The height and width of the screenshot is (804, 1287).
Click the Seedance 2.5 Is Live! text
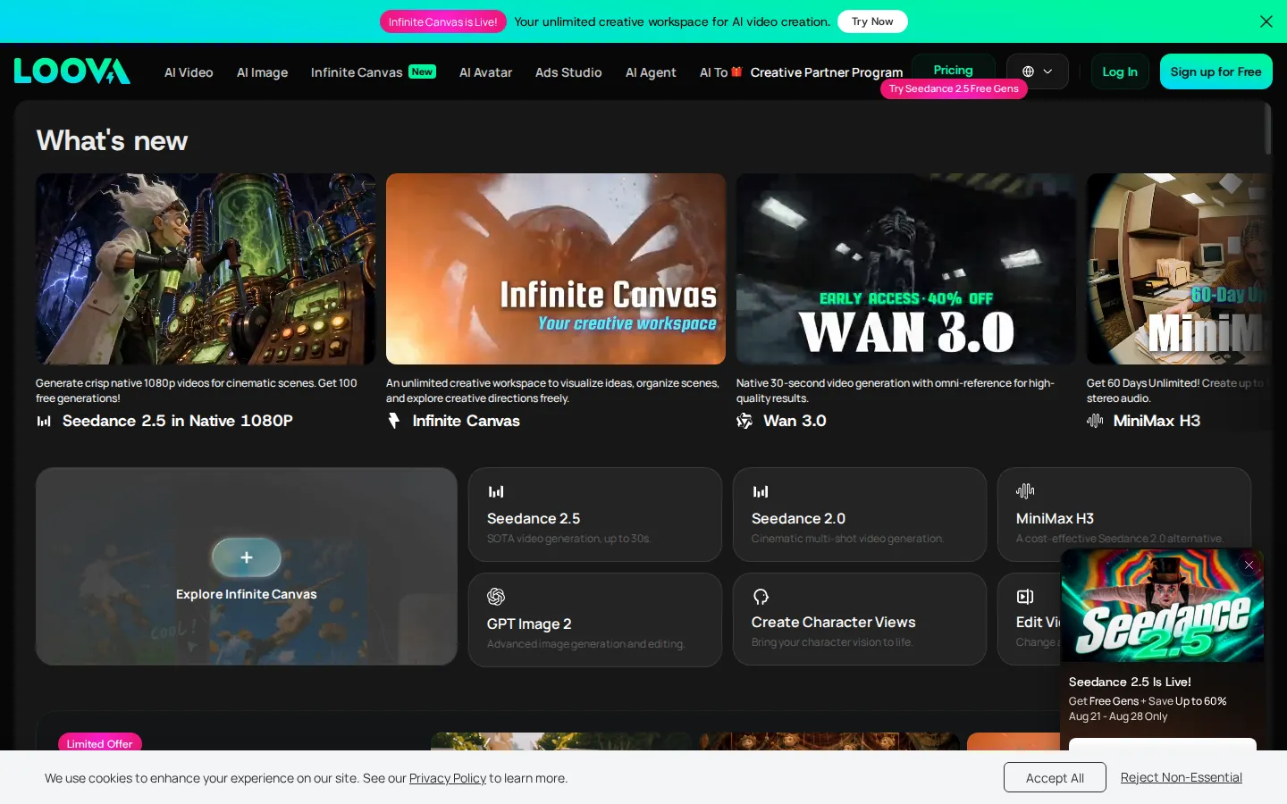(x=1130, y=682)
